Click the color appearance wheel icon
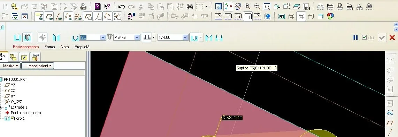 click(x=330, y=16)
